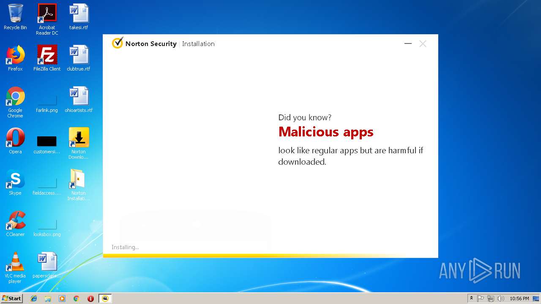541x304 pixels.
Task: Open network status tray icon
Action: (x=491, y=299)
